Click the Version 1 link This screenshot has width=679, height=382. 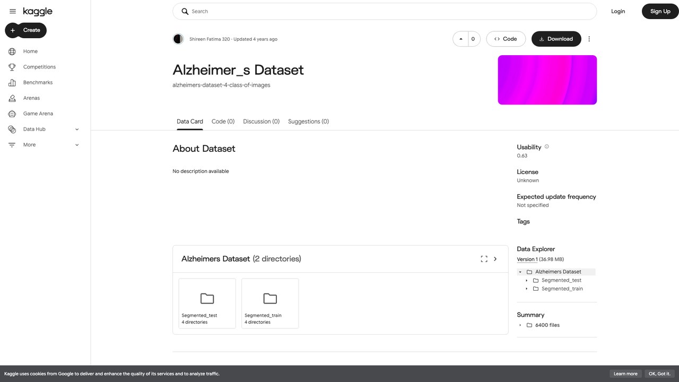pos(527,259)
